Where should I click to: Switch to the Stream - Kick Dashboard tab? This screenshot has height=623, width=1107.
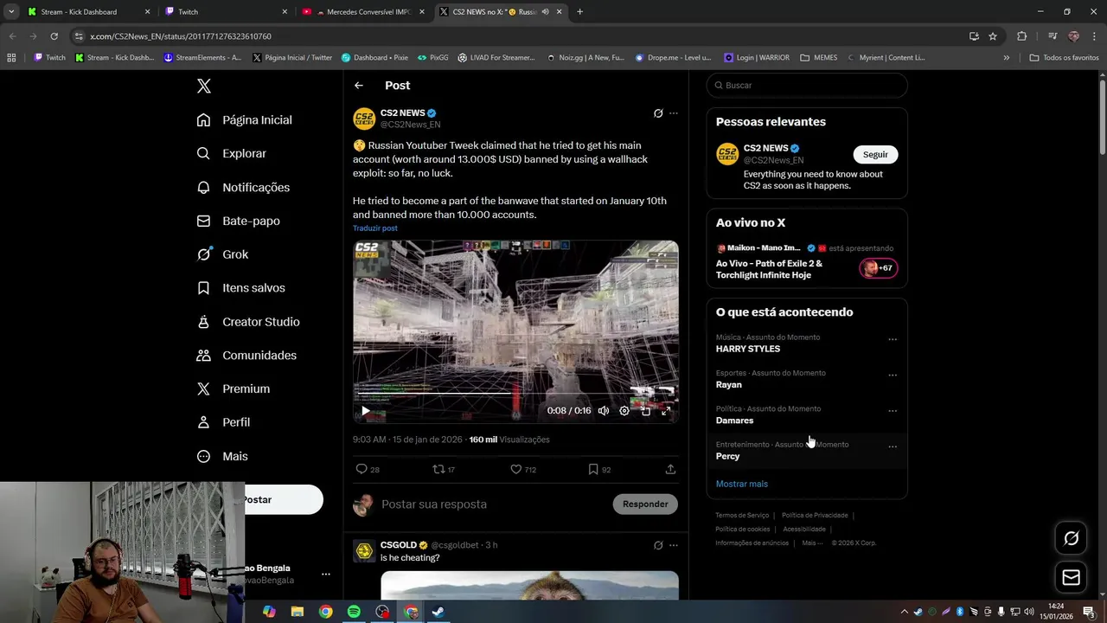tap(88, 12)
